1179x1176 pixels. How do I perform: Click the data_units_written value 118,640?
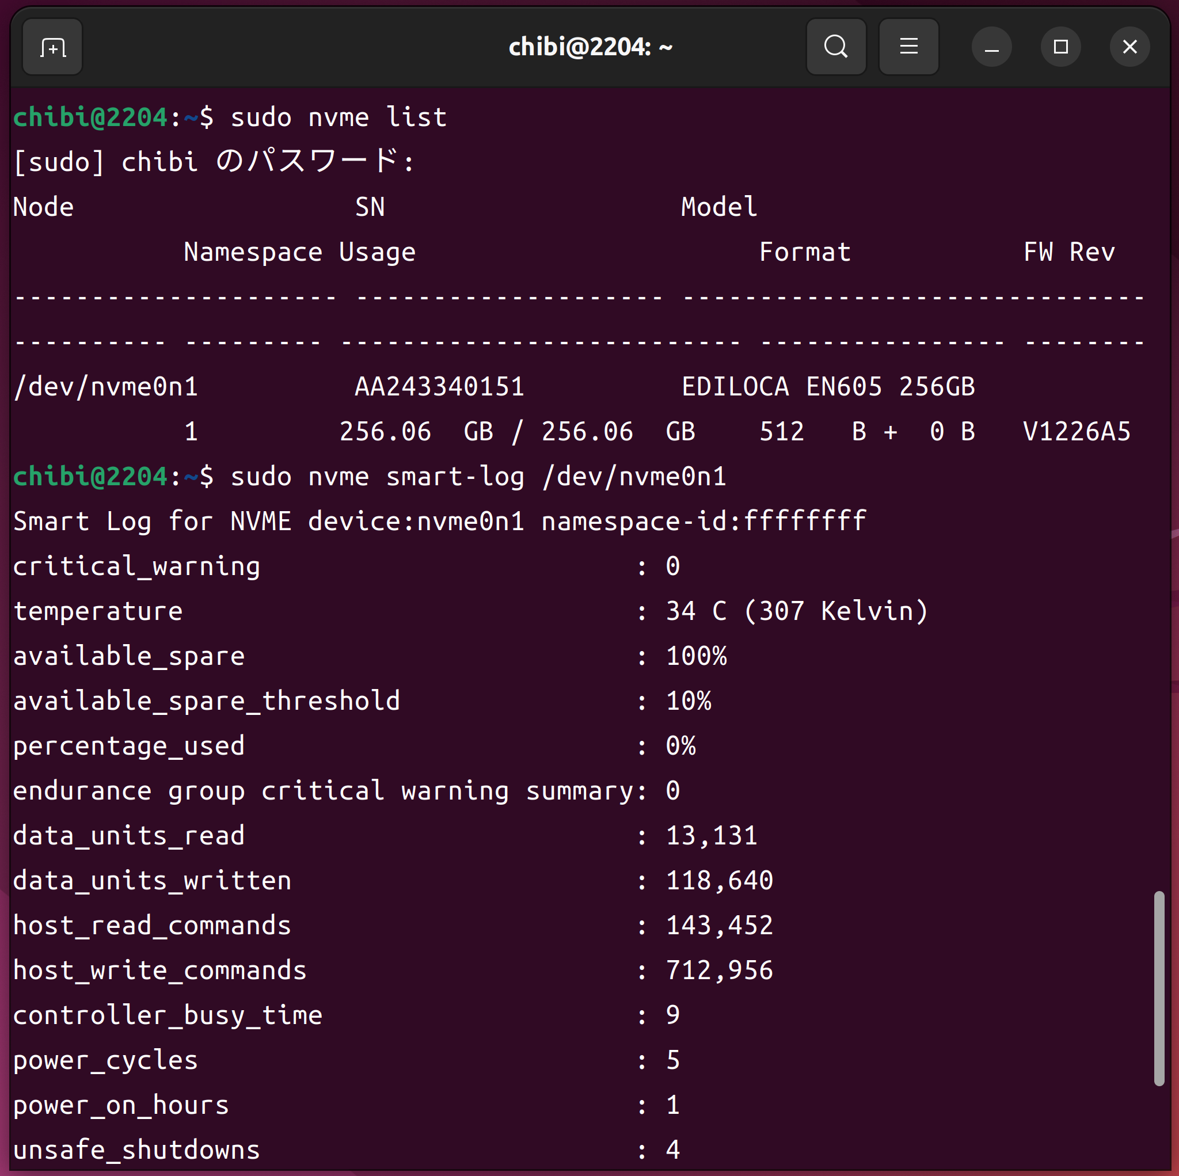tap(719, 881)
